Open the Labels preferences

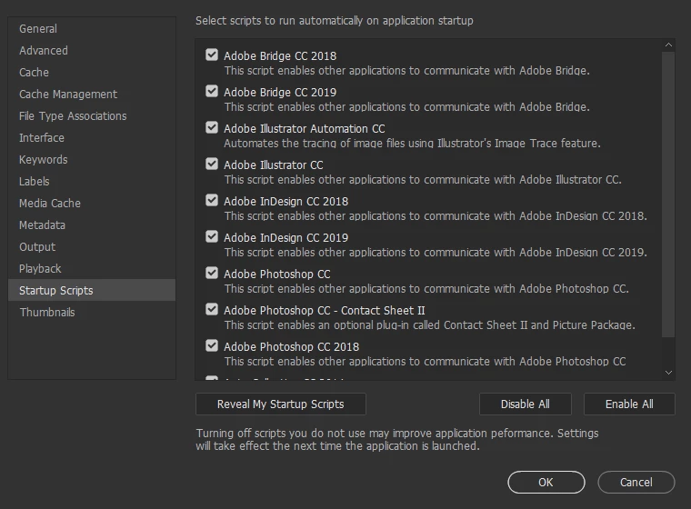click(92, 182)
